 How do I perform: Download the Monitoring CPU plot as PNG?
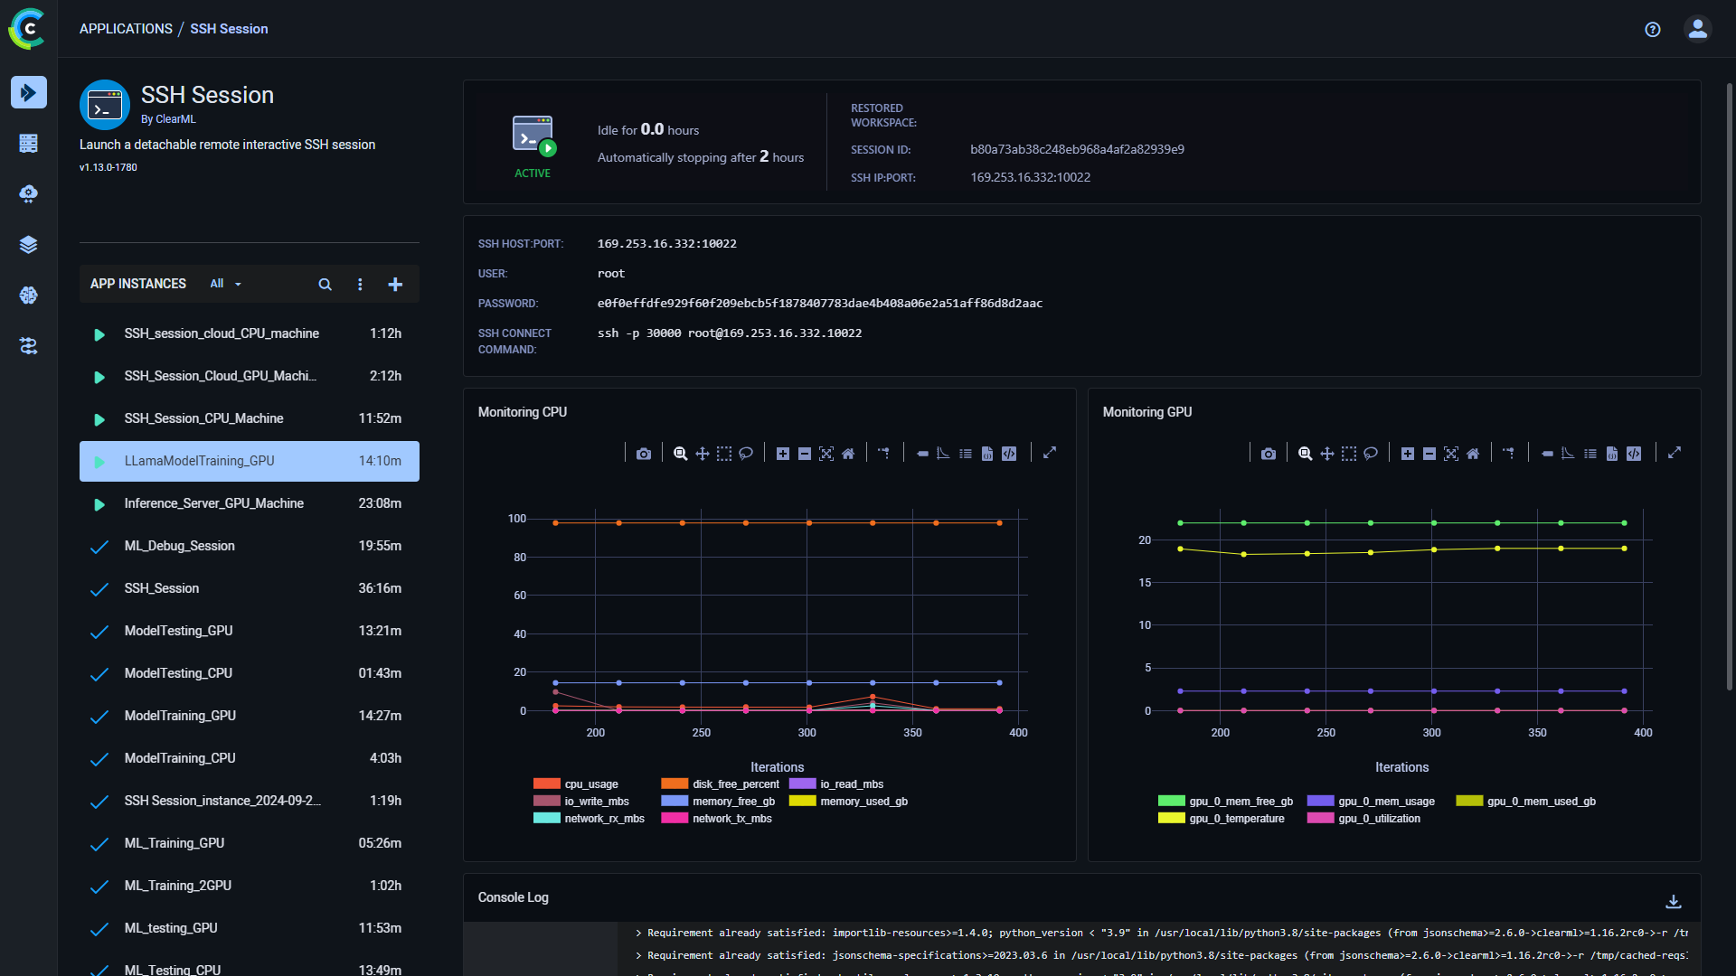pos(644,453)
